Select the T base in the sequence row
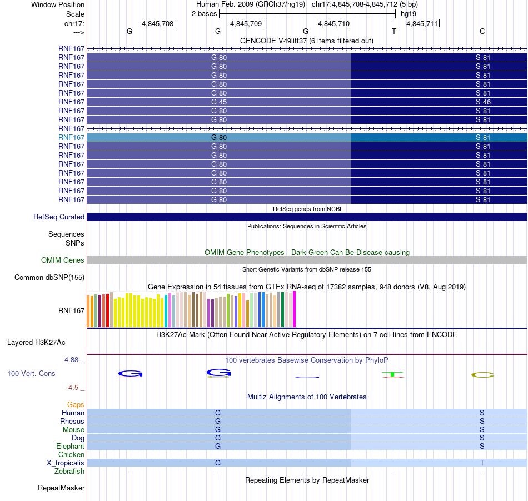The width and height of the screenshot is (528, 501). coord(394,31)
